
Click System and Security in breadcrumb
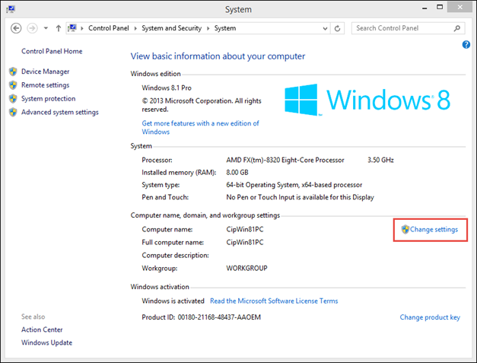click(172, 28)
